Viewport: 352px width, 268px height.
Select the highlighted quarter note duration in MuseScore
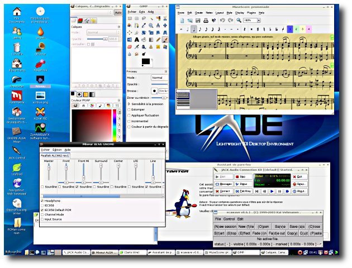point(194,29)
